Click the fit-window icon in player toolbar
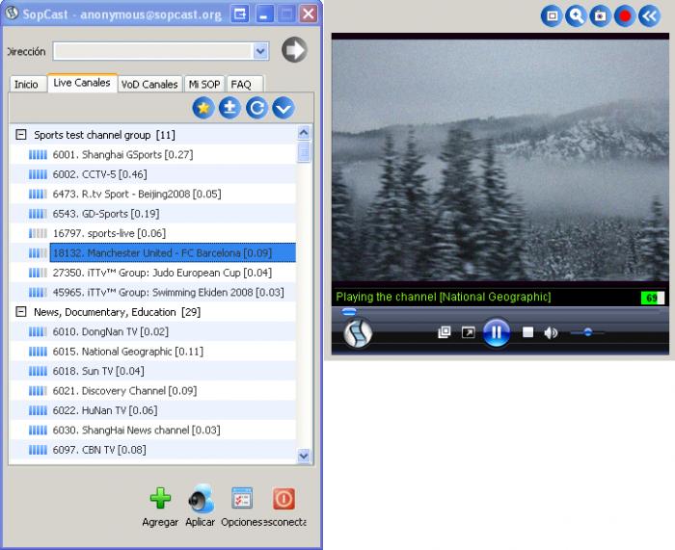The height and width of the screenshot is (550, 675). click(552, 16)
